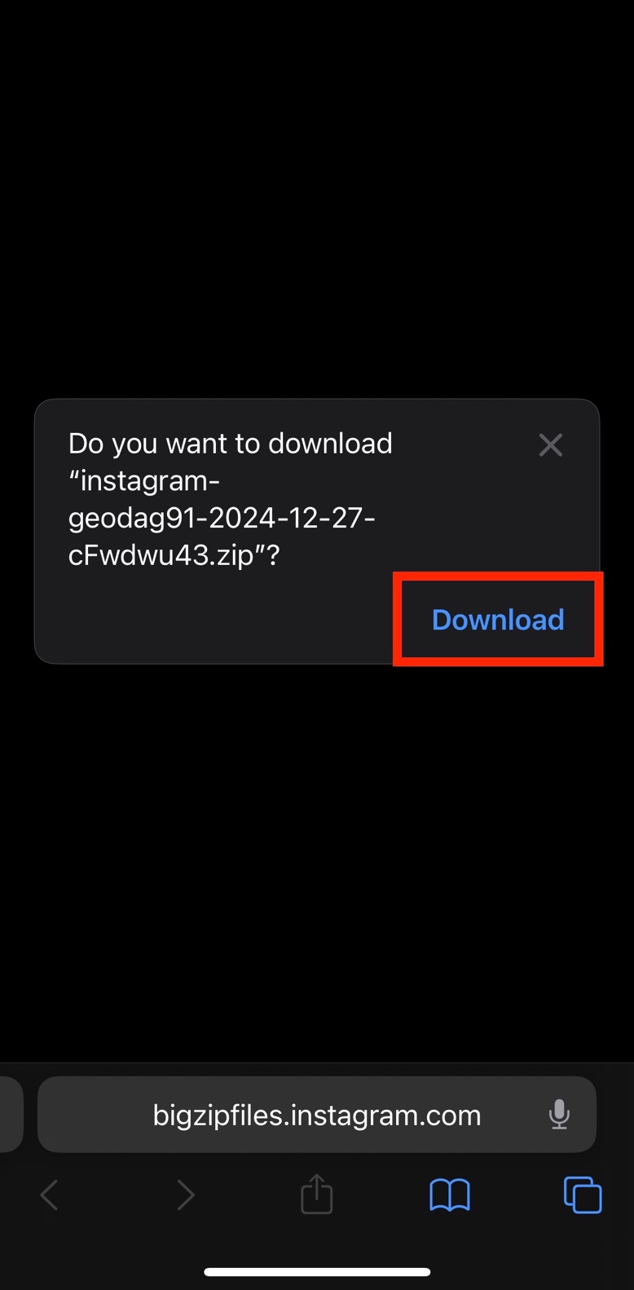Viewport: 634px width, 1290px height.
Task: Share the current bigzipfiles page
Action: point(316,1194)
